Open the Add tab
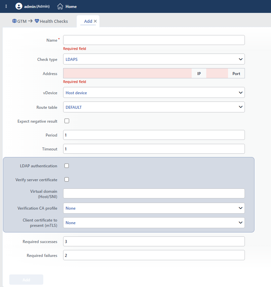271x287 pixels. pos(88,21)
